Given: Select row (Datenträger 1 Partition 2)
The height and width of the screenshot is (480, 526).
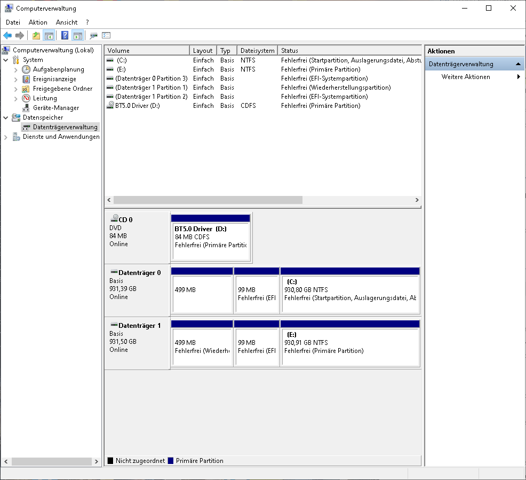Looking at the screenshot, I should coord(263,97).
